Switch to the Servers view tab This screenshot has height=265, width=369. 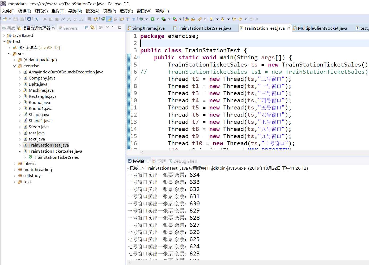68,28
